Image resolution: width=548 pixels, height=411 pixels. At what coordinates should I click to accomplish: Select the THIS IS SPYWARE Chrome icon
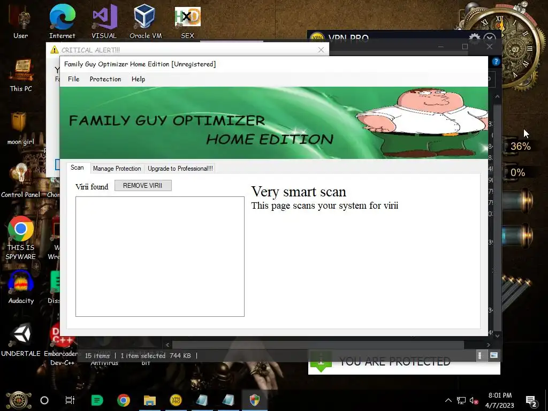[x=21, y=238]
